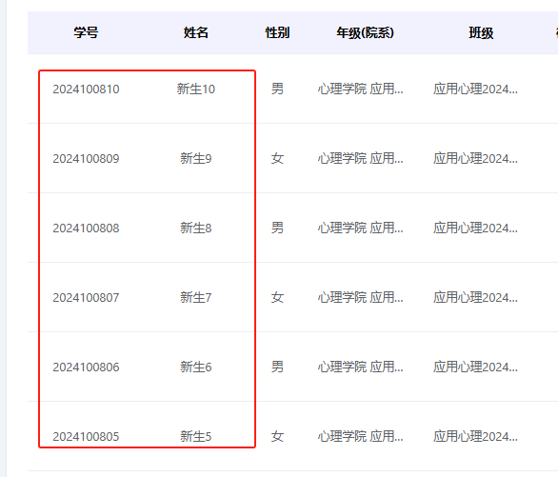Select student ID 2024100807
Image resolution: width=558 pixels, height=477 pixels.
click(x=86, y=297)
